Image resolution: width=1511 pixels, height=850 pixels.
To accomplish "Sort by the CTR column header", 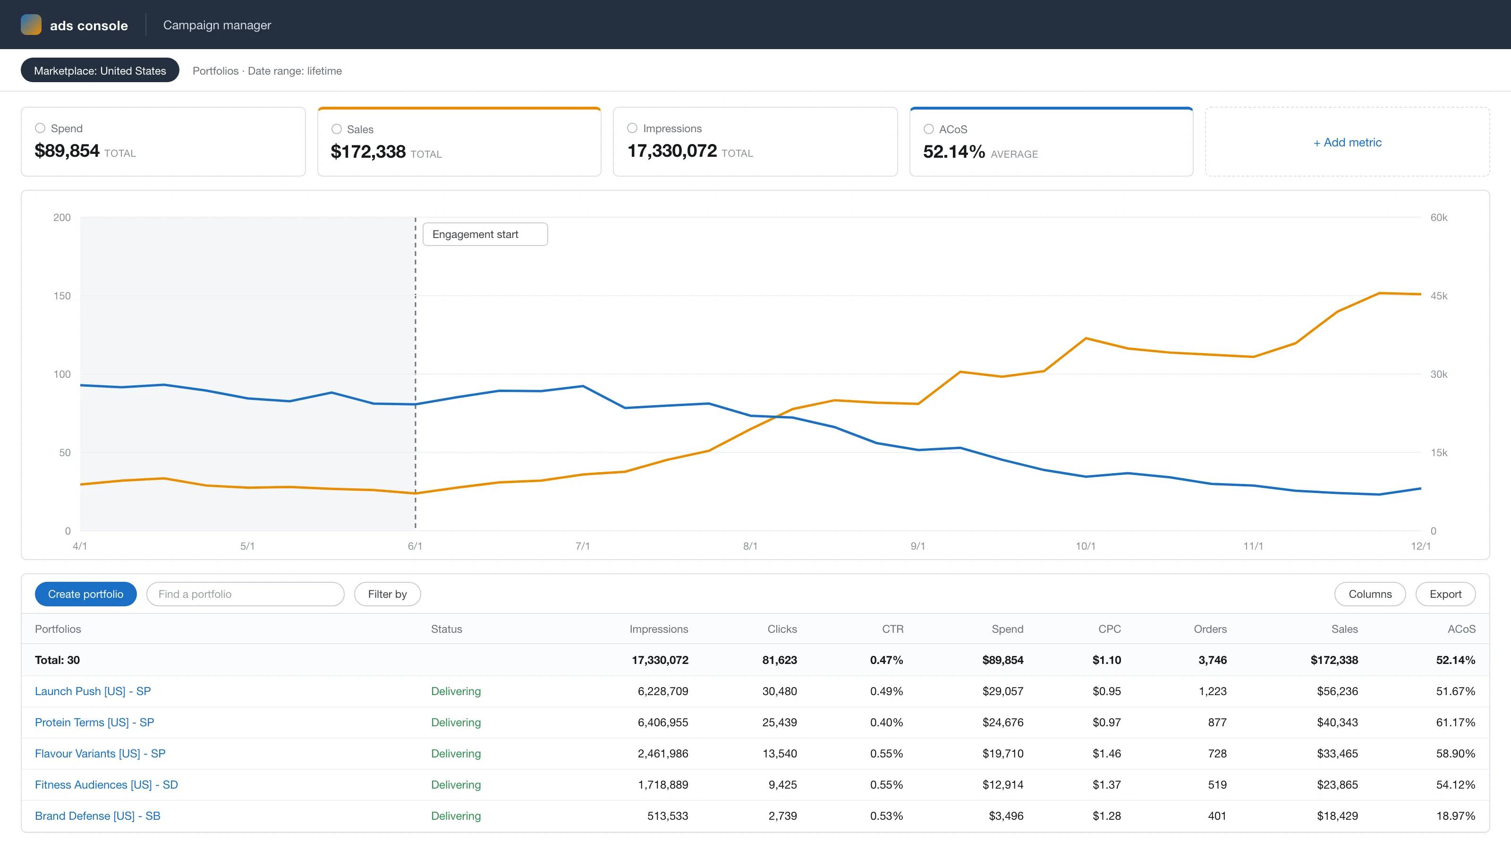I will pos(893,629).
